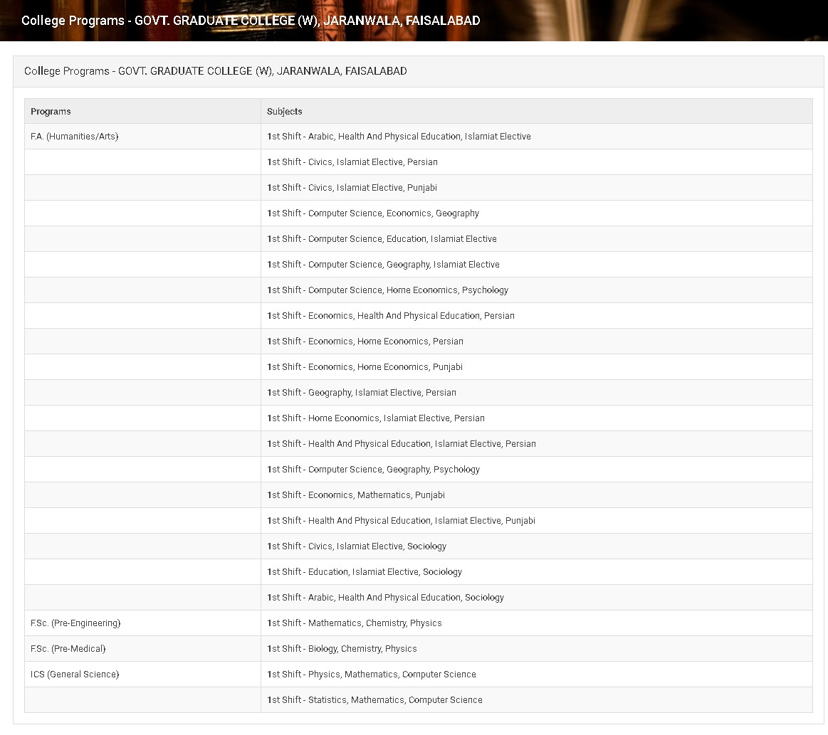The width and height of the screenshot is (828, 735).
Task: Select the F.Sc. (Pre-Engineering) program cell
Action: (x=75, y=623)
